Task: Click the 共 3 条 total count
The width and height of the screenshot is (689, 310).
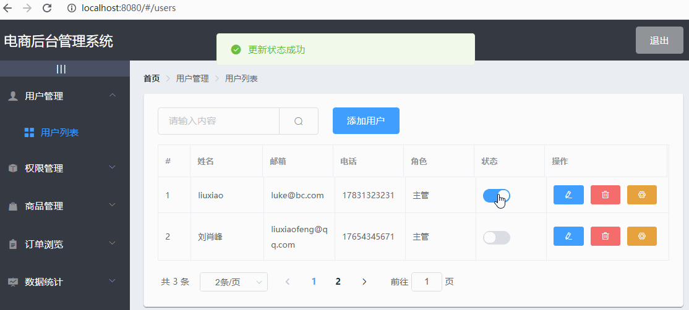Action: click(x=175, y=282)
